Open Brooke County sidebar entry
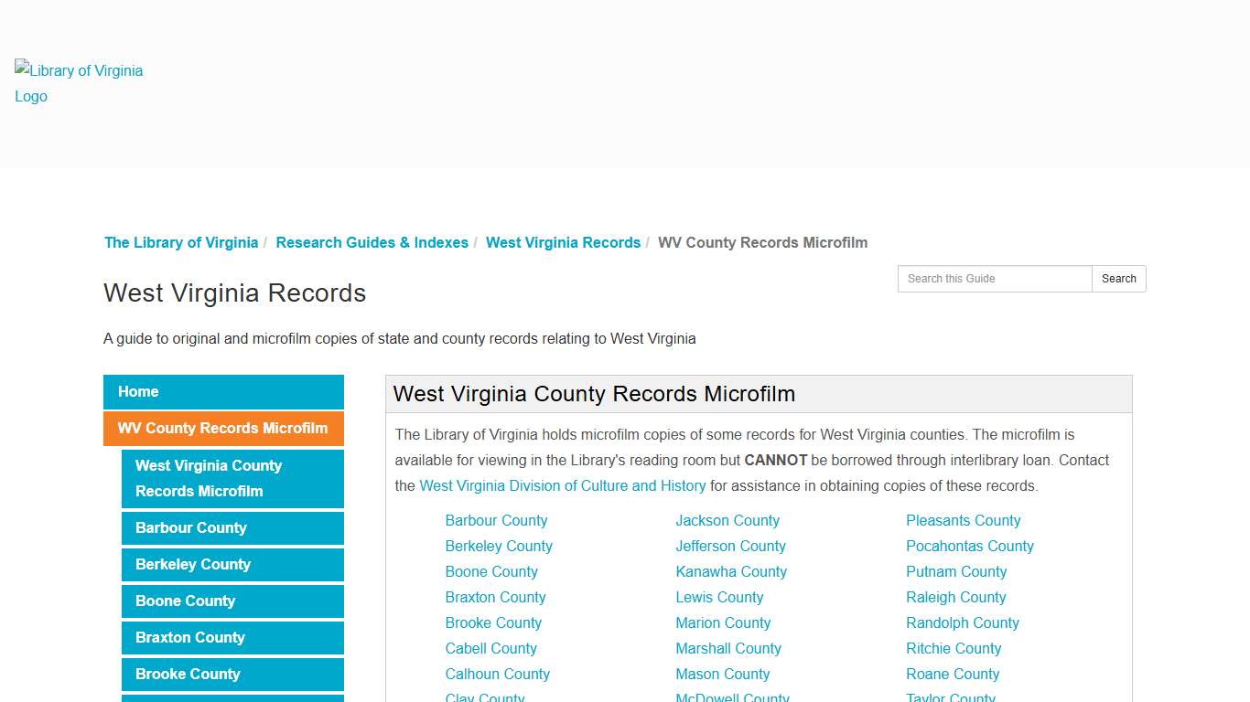This screenshot has height=702, width=1250. pyautogui.click(x=187, y=674)
